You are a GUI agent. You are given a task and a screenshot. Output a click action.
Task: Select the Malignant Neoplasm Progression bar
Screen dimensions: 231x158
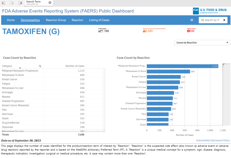coord(182,66)
